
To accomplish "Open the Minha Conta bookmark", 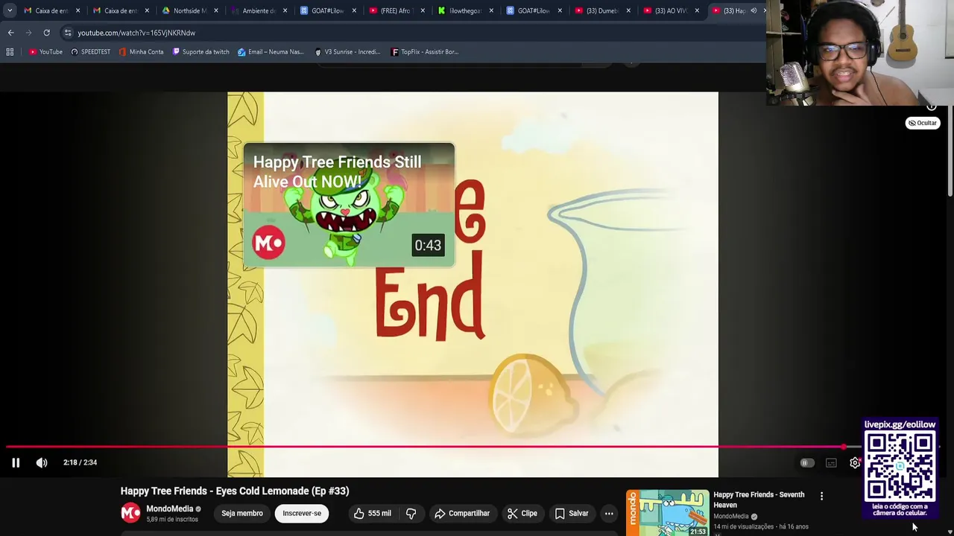I will point(141,52).
